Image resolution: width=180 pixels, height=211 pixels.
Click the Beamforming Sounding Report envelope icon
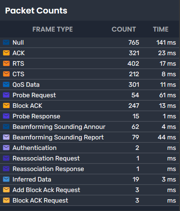(6, 137)
